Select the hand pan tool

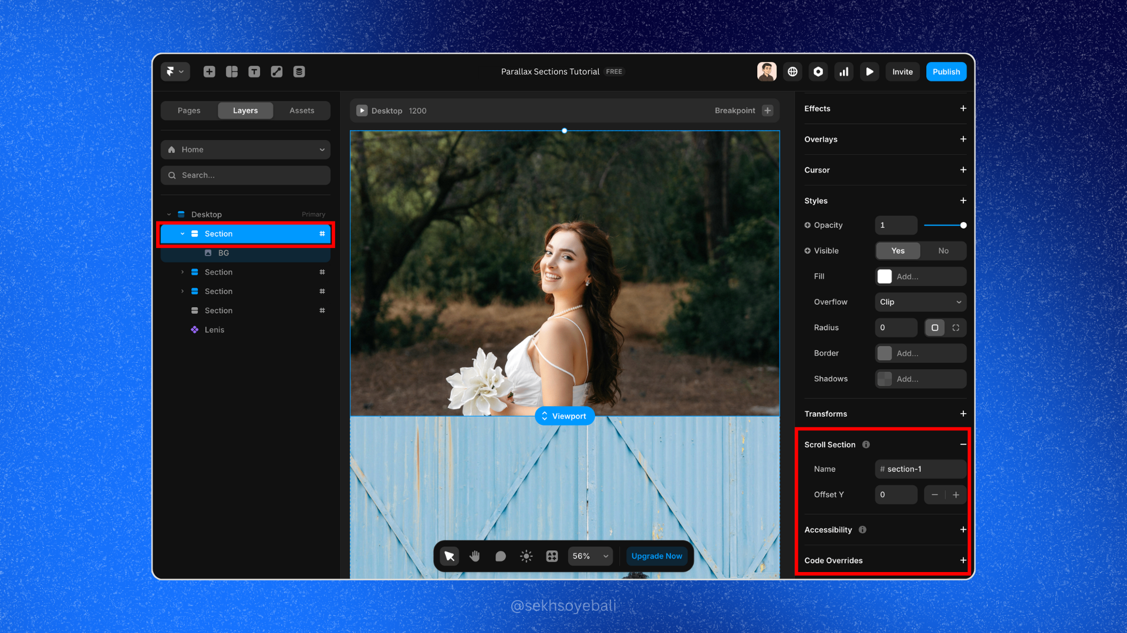475,556
